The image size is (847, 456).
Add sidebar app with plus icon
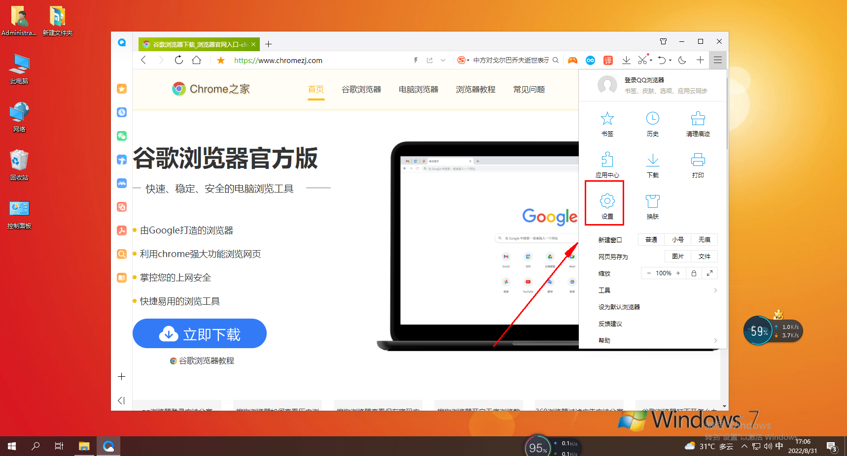click(x=122, y=377)
